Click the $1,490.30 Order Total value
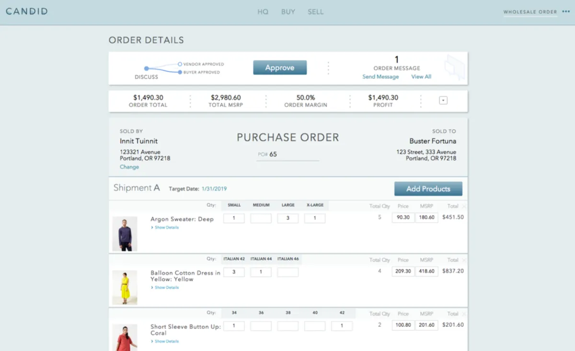The width and height of the screenshot is (575, 351). pyautogui.click(x=148, y=98)
